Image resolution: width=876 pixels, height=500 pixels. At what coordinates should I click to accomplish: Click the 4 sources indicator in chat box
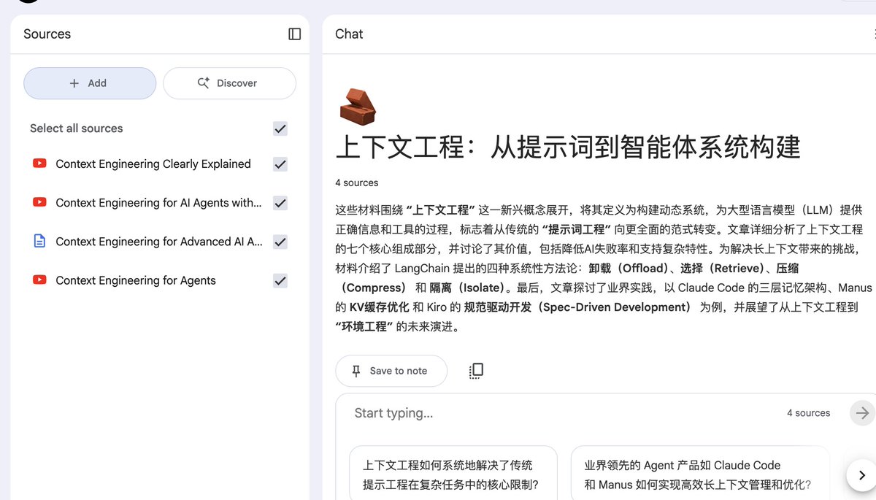(809, 413)
